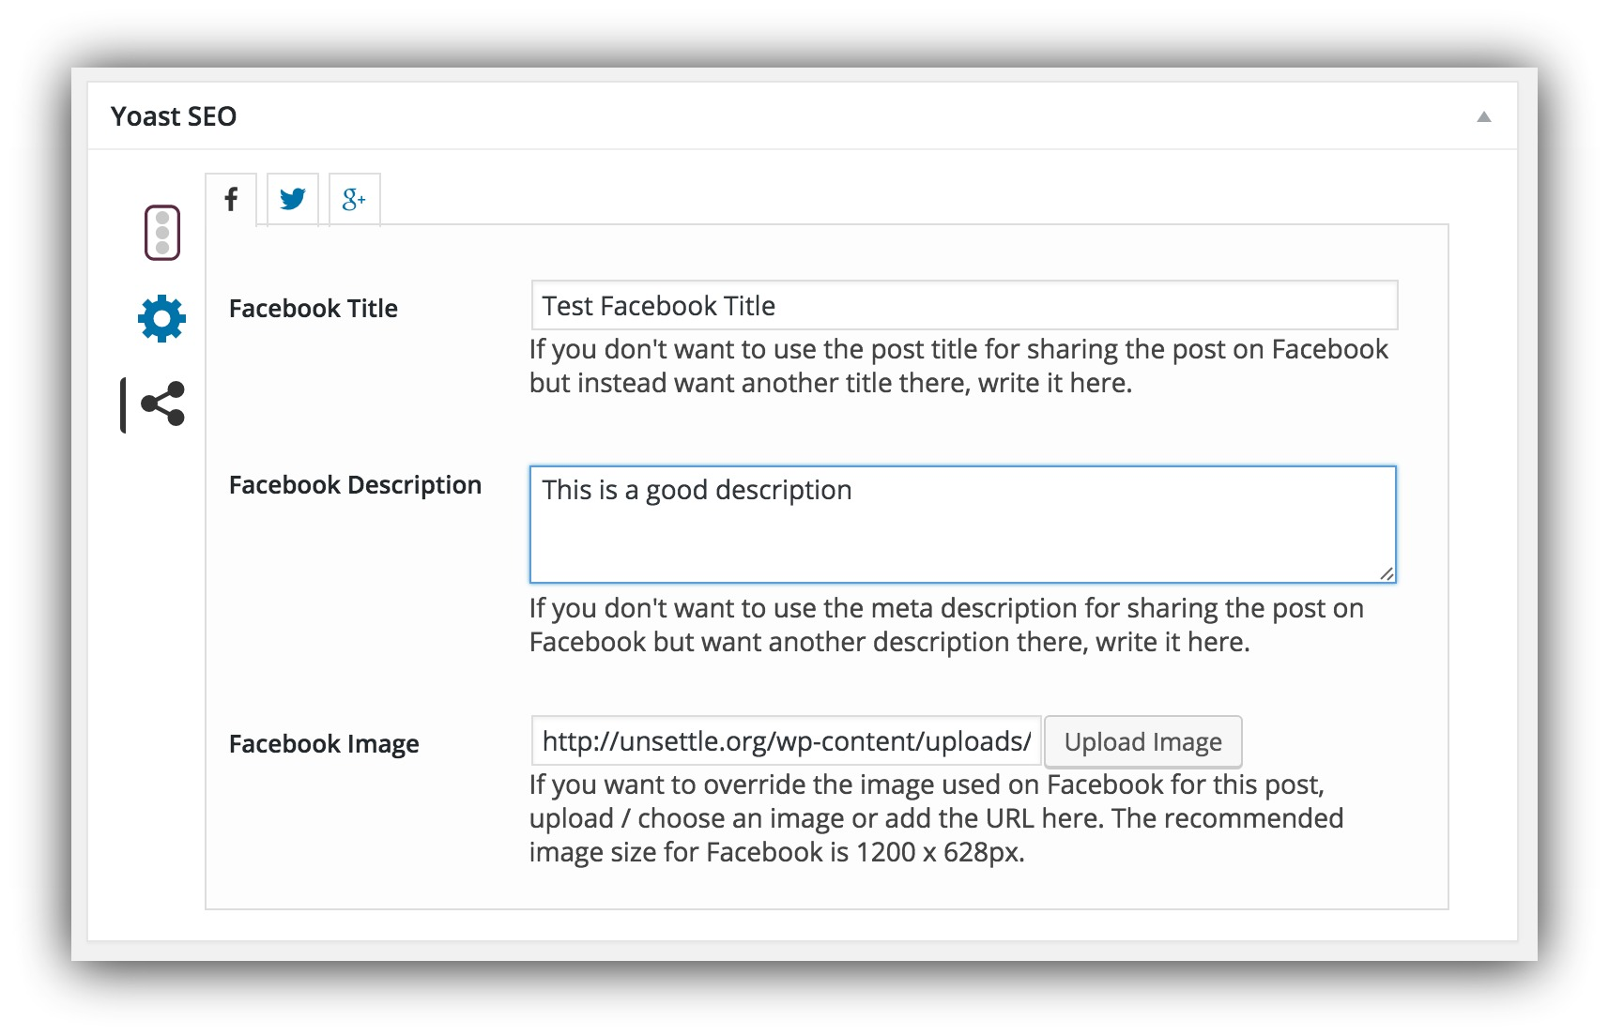Click the 'Facebook Image' label

324,744
